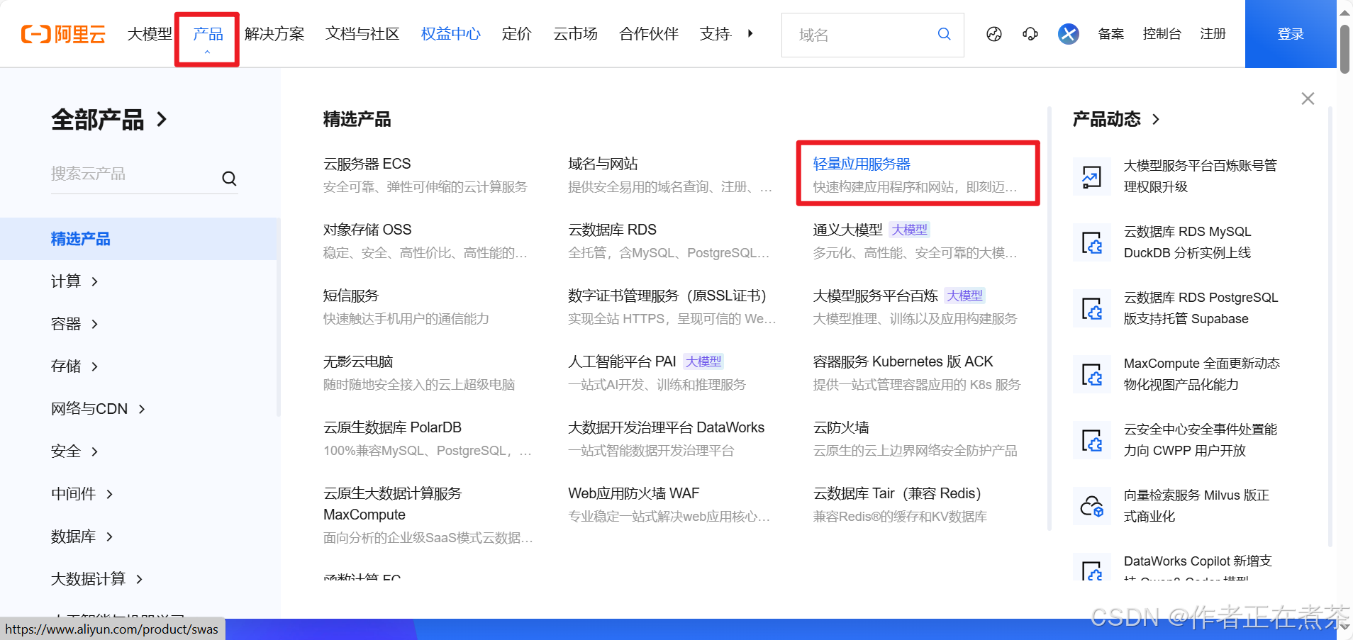
Task: Open Web应用防火墙 WAF
Action: (x=633, y=493)
